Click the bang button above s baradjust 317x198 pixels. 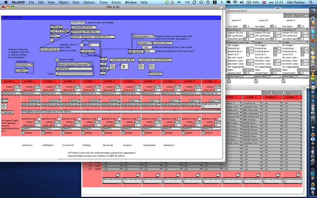pos(151,66)
